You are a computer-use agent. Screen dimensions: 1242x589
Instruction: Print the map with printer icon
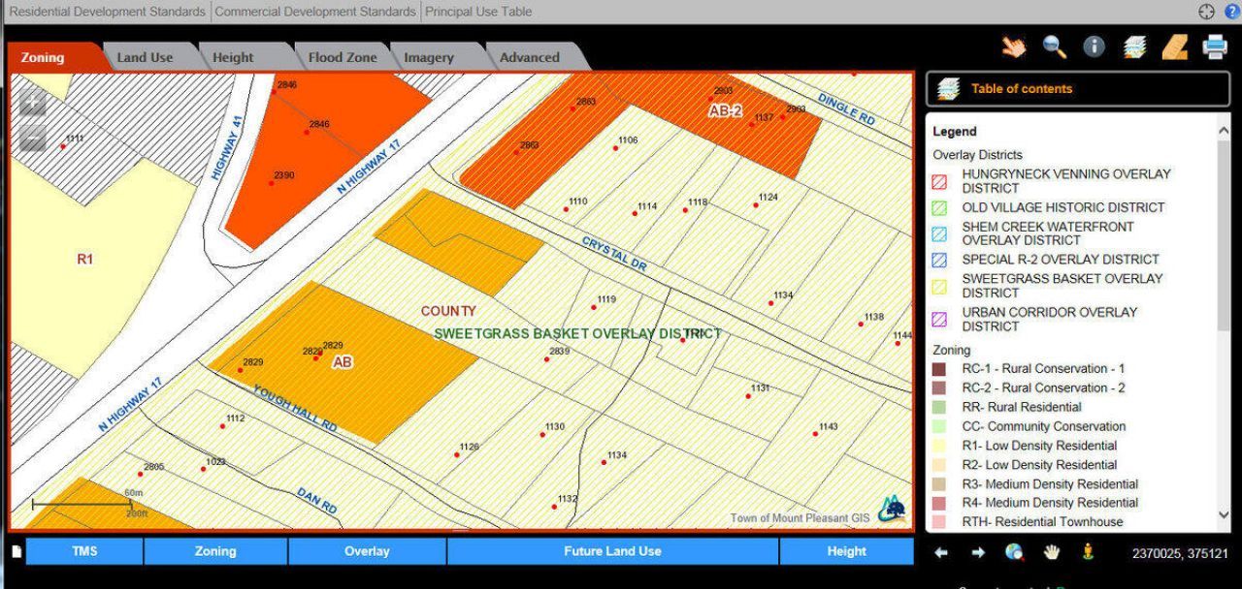1215,46
